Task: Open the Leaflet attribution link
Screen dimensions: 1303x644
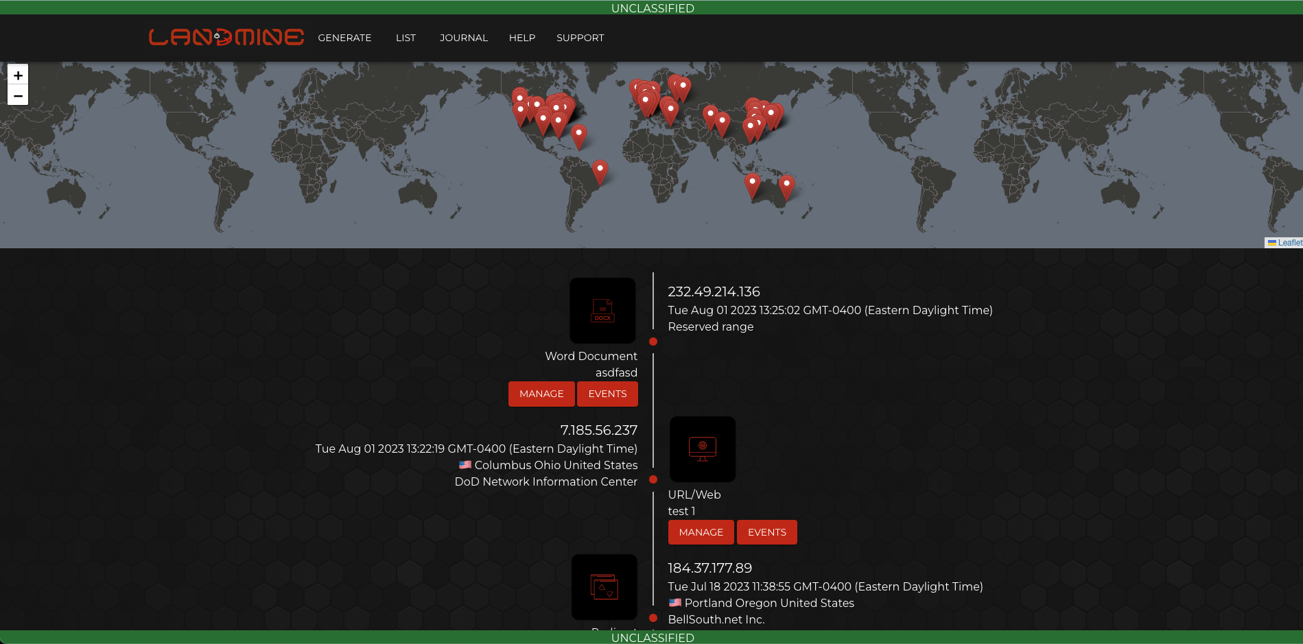Action: tap(1289, 243)
